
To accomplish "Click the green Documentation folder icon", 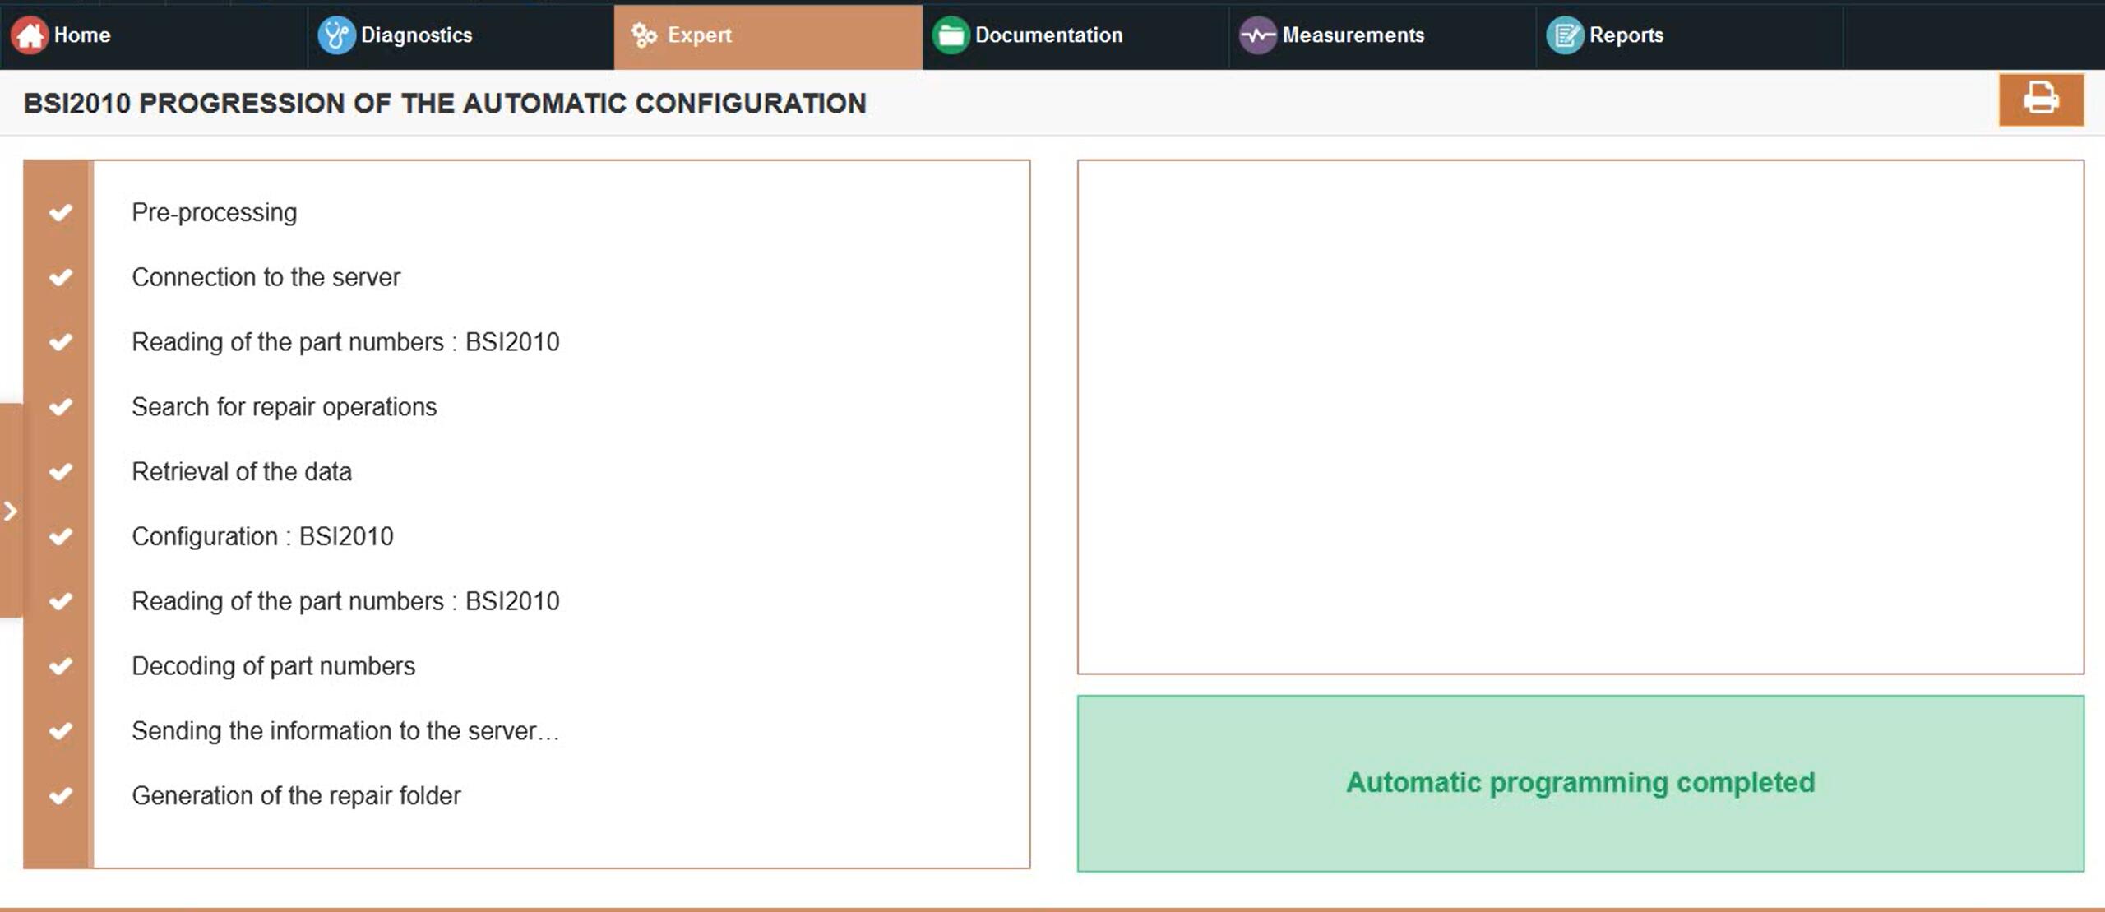I will point(951,35).
